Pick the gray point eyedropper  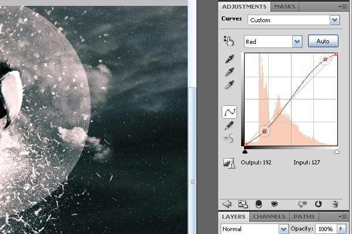230,73
